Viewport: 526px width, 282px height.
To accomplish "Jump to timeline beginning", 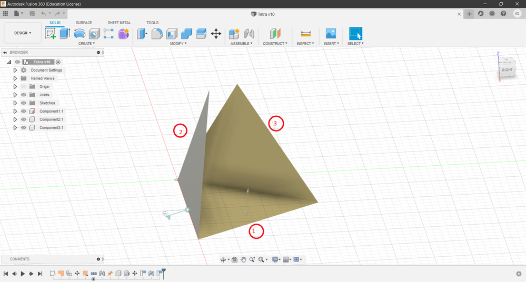I will (x=6, y=274).
